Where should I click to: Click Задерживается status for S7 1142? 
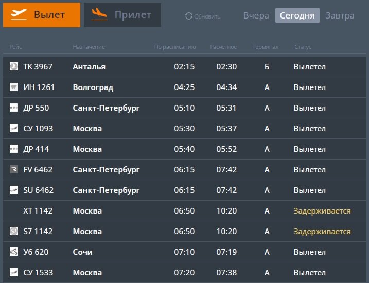322,232
